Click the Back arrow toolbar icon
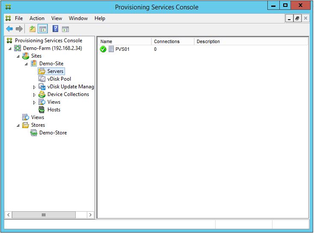The height and width of the screenshot is (233, 314). [9, 29]
